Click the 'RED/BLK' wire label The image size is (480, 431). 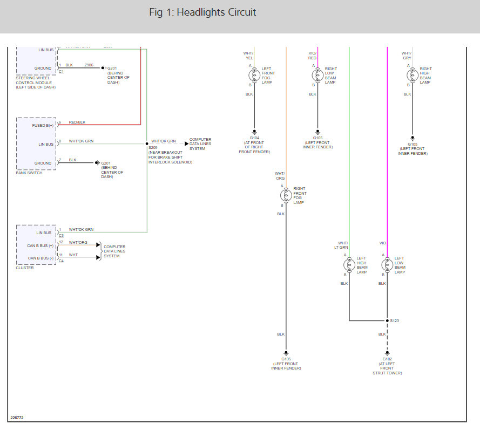77,122
